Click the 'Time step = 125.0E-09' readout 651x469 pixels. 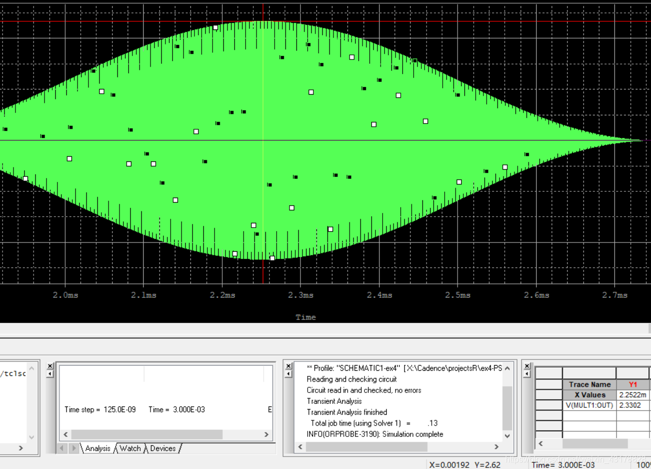pyautogui.click(x=100, y=410)
